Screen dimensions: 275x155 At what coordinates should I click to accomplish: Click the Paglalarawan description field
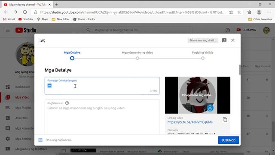[102, 118]
